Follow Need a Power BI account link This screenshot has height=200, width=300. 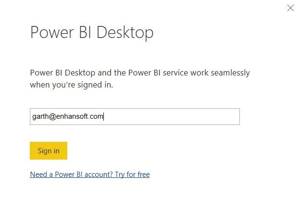(x=90, y=175)
